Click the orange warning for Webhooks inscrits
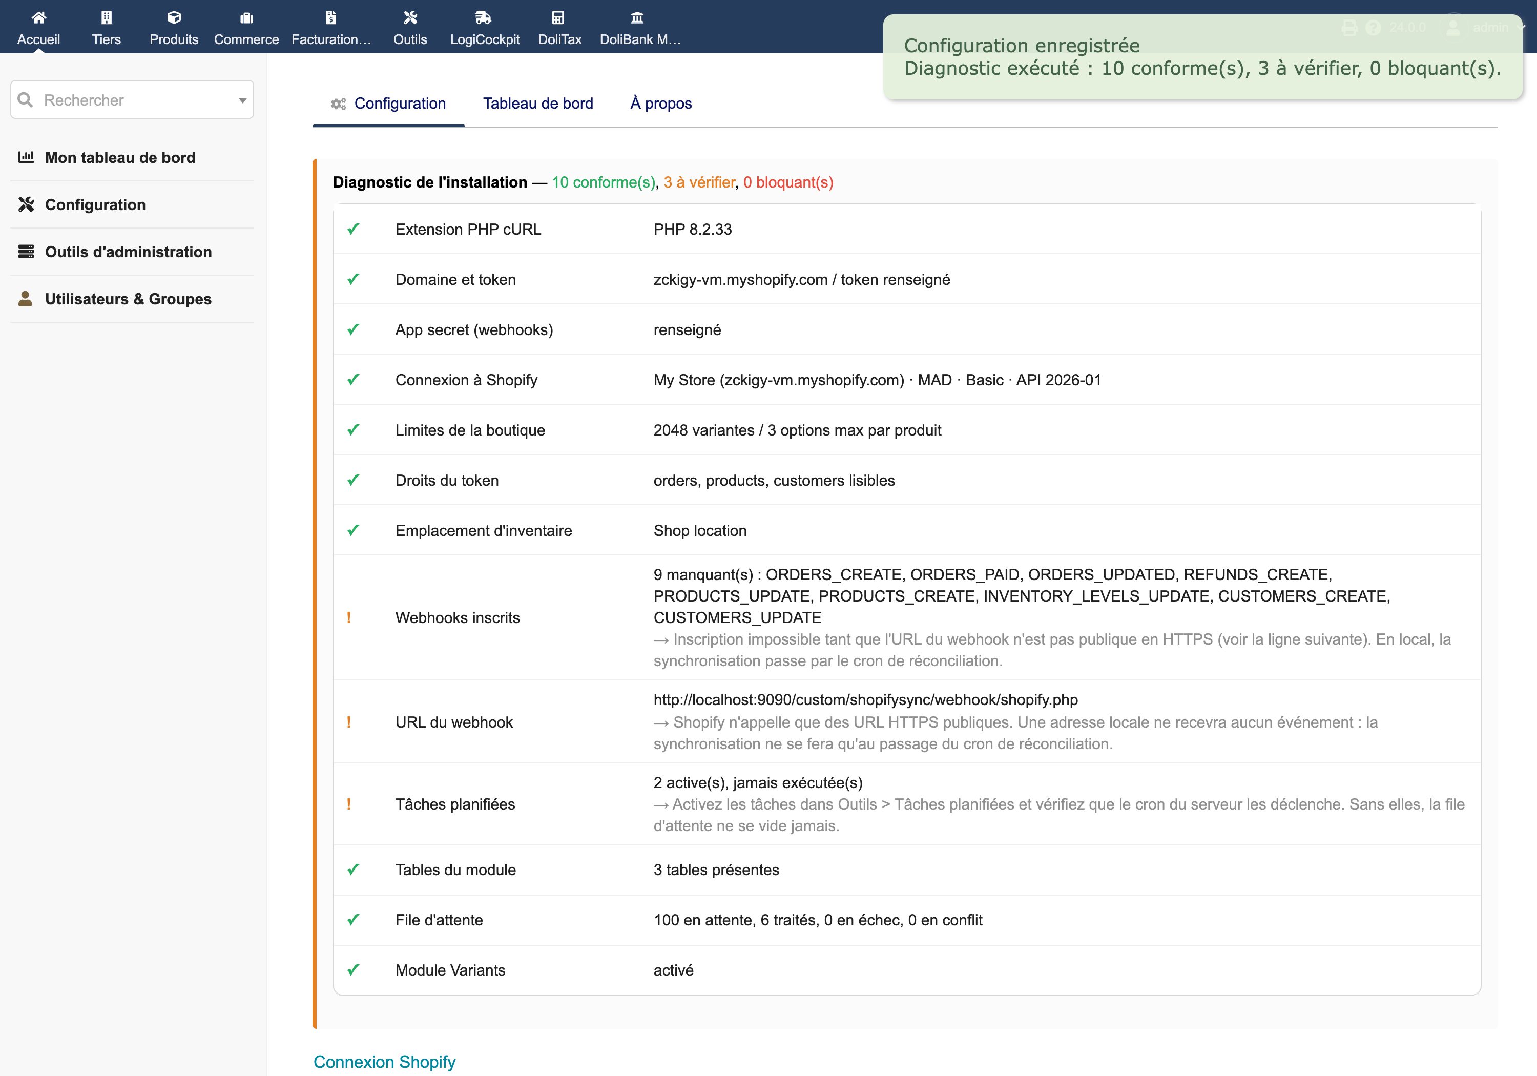Screen dimensions: 1537x1076 pos(349,617)
